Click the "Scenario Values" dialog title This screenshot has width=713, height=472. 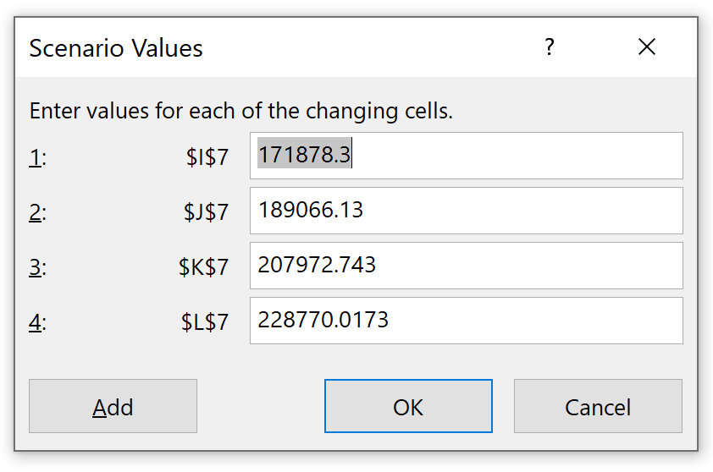(116, 48)
